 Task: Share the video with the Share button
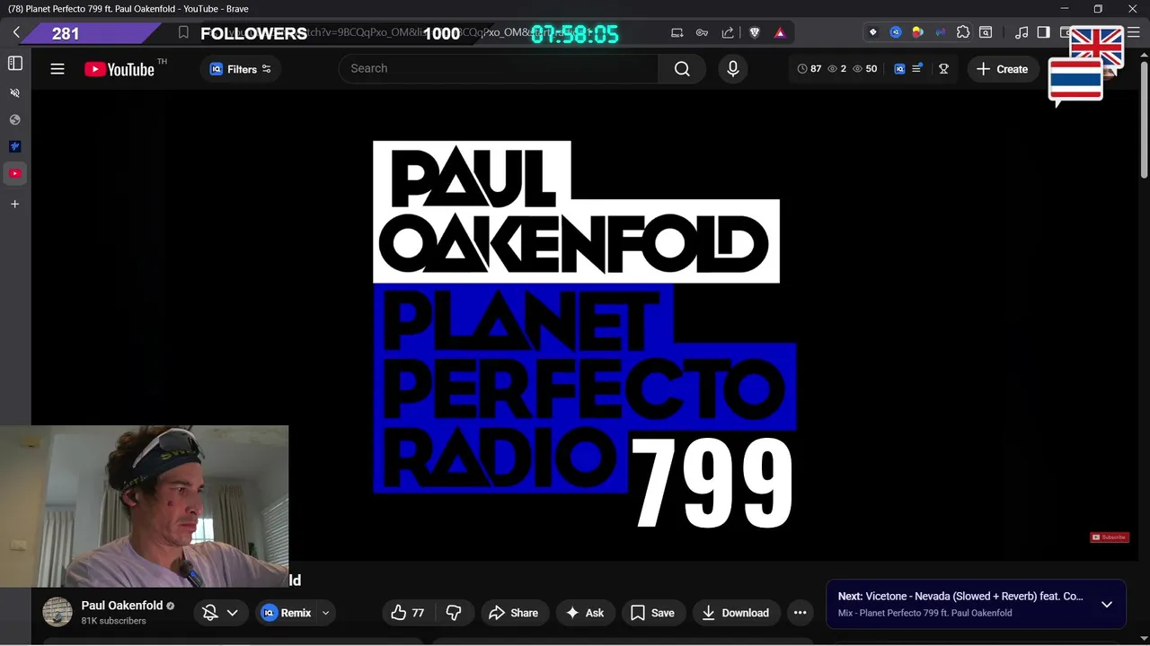coord(513,613)
